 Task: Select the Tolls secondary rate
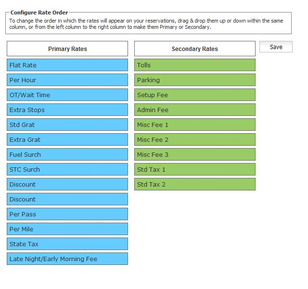[194, 65]
